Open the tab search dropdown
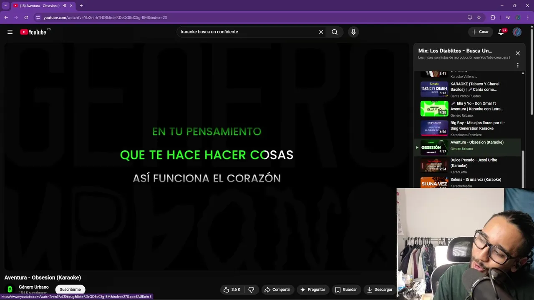The width and height of the screenshot is (534, 300). pyautogui.click(x=5, y=6)
